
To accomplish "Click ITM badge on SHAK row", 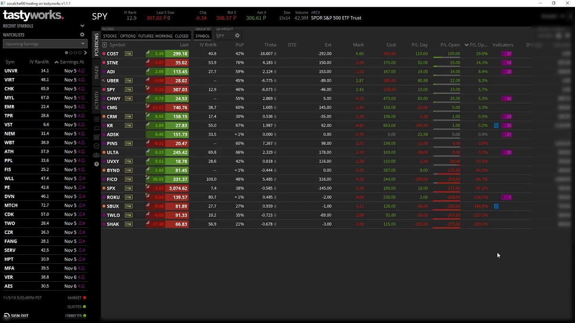I will 129,224.
